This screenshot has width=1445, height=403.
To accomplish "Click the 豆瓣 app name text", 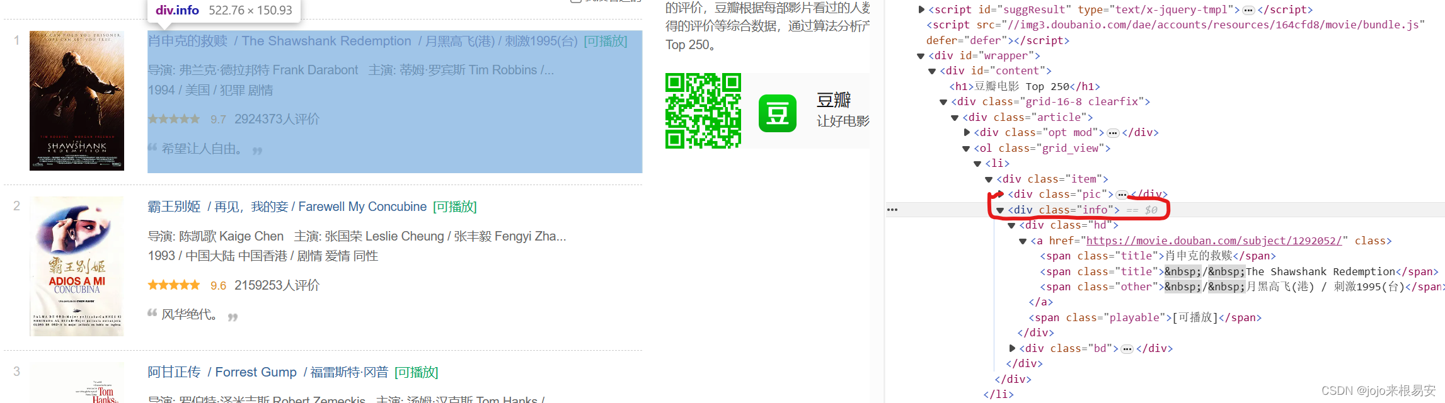I will [834, 99].
